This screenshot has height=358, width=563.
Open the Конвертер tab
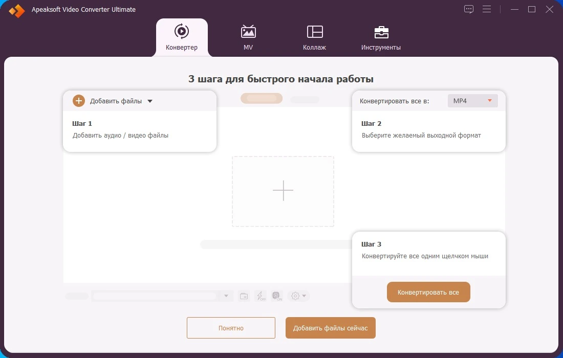182,37
